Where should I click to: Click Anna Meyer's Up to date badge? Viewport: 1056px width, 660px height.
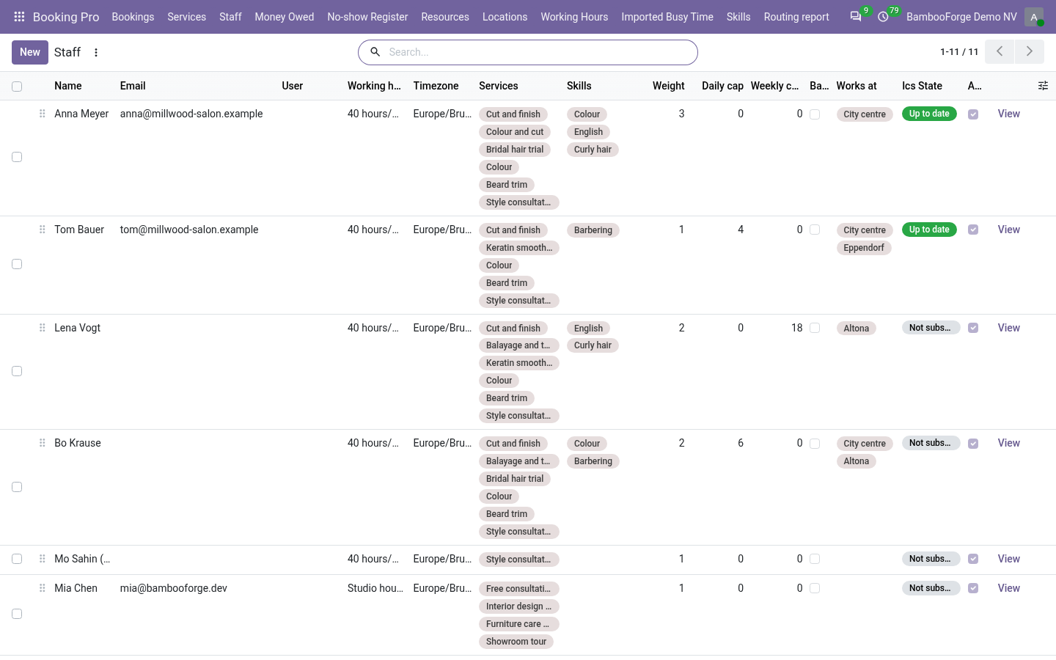(929, 114)
